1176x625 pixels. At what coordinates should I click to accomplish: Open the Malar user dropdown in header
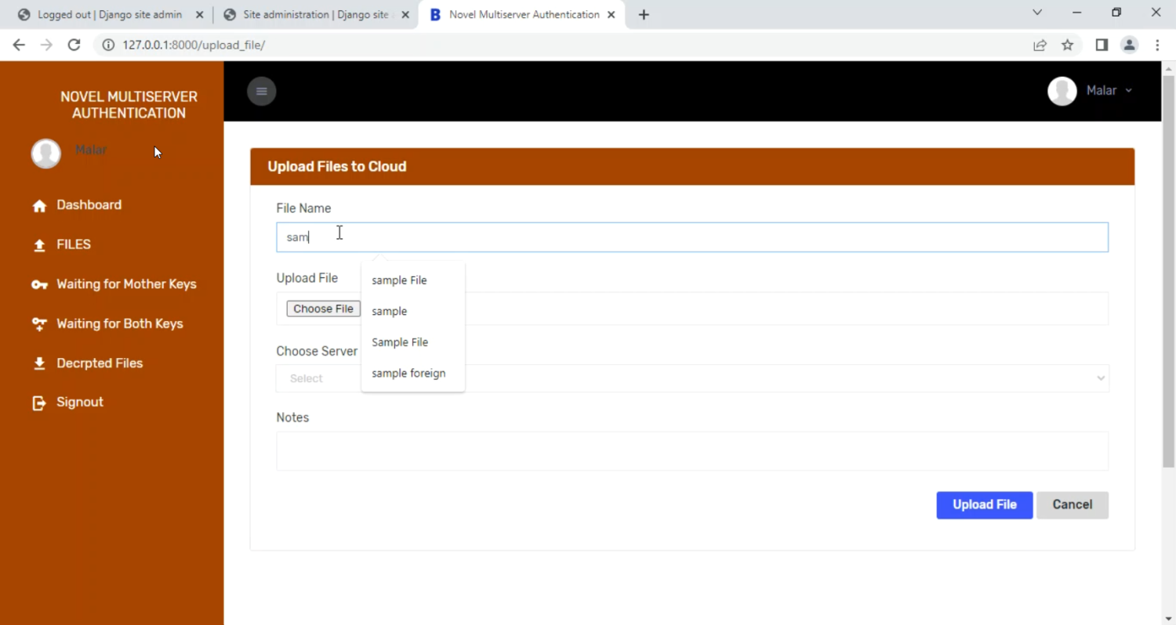(1109, 91)
